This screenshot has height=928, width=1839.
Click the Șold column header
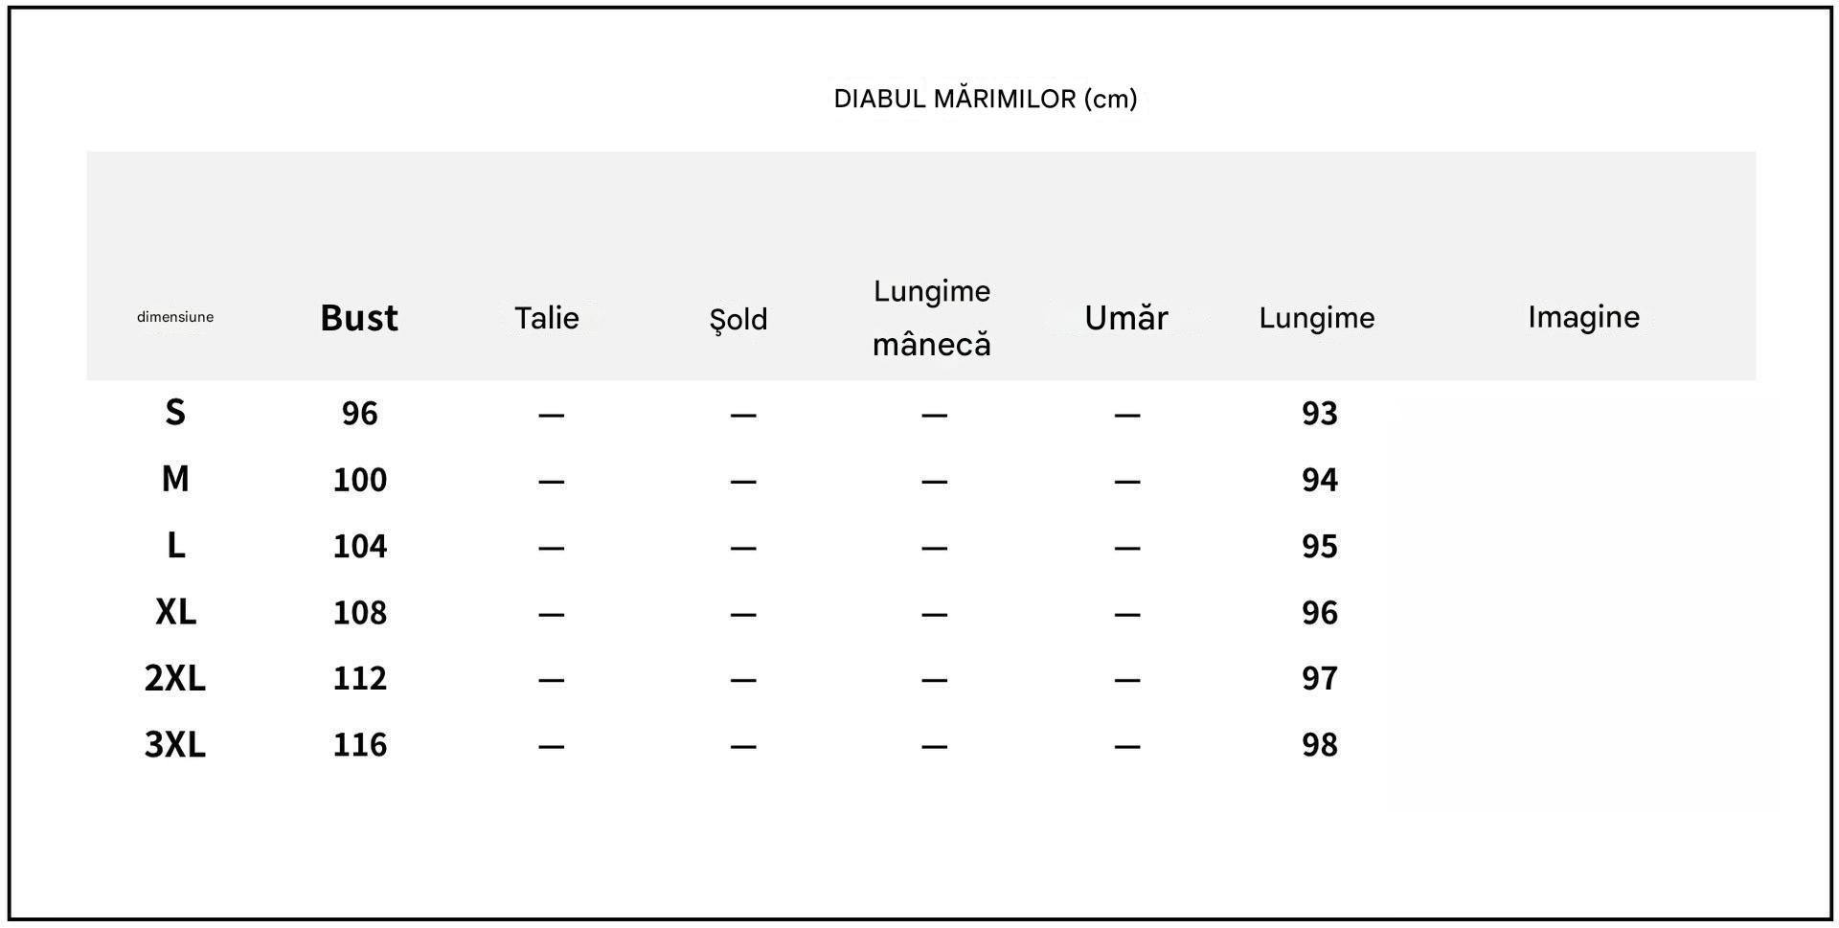click(738, 319)
